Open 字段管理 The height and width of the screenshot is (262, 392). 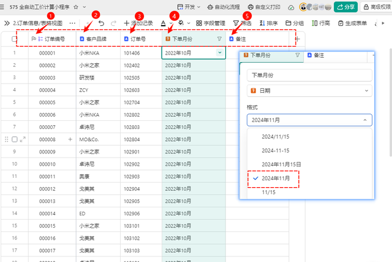[x=211, y=23]
